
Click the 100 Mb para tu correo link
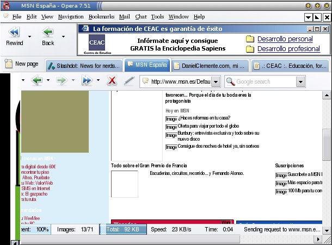click(x=305, y=191)
